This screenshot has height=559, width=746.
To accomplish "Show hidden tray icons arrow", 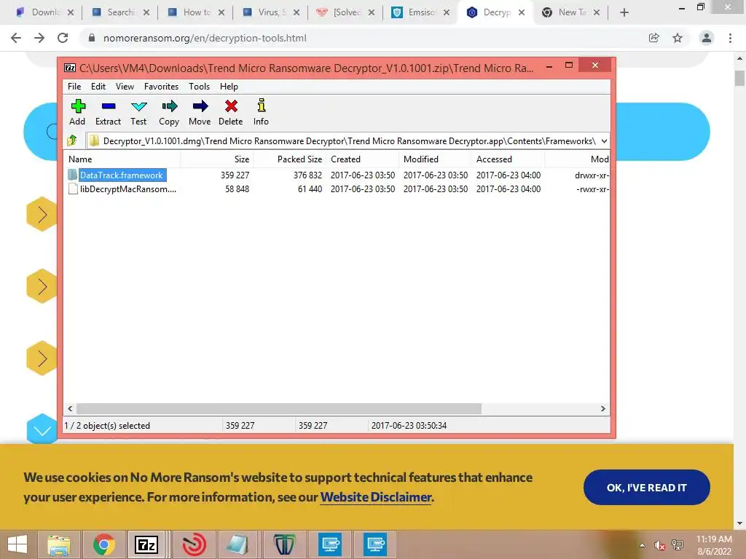I will point(643,545).
